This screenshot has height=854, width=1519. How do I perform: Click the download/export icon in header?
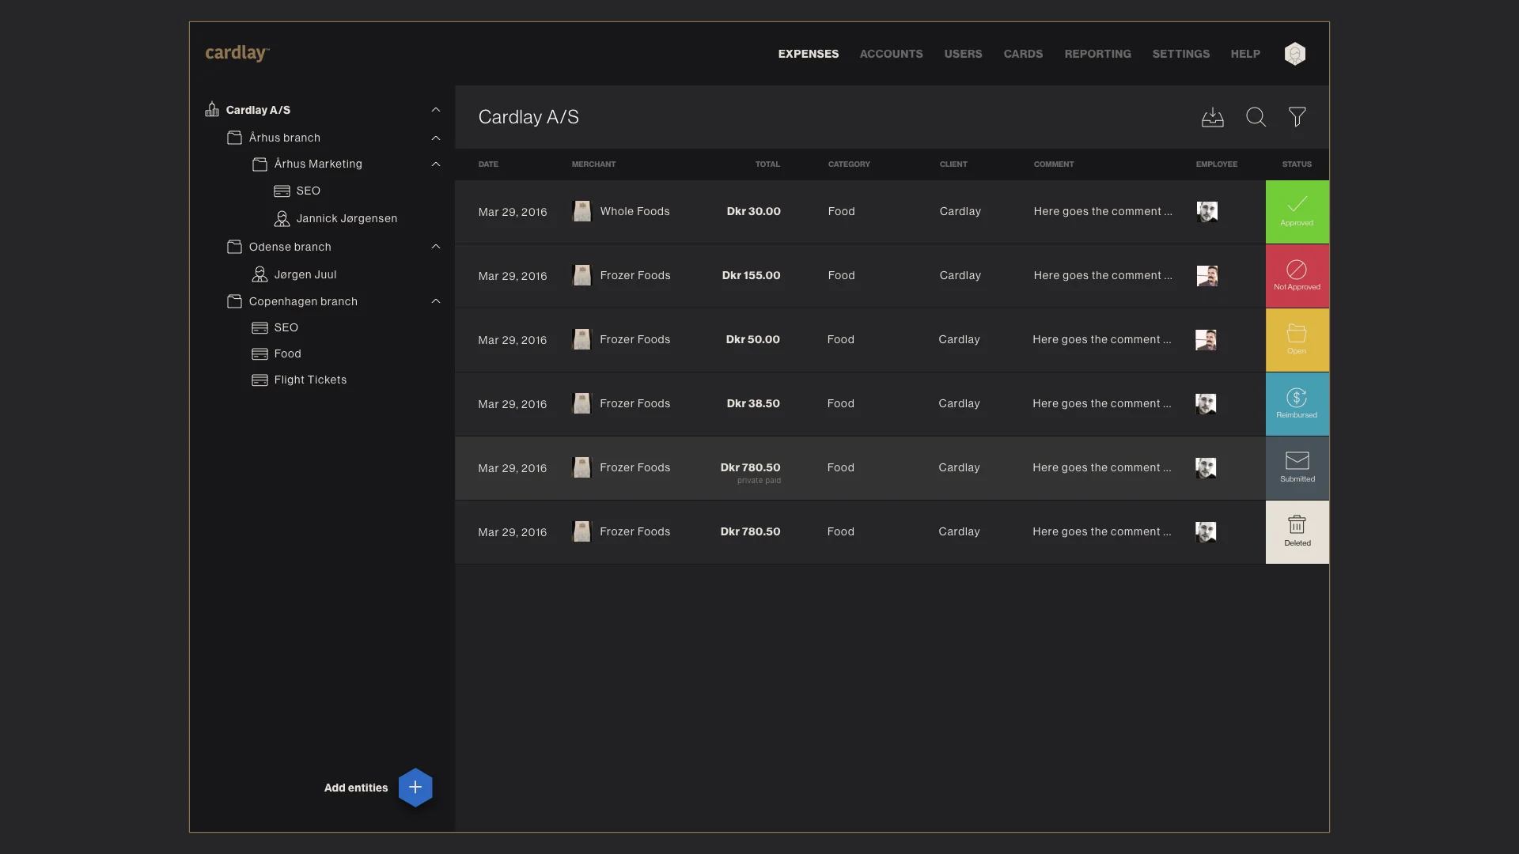point(1212,117)
